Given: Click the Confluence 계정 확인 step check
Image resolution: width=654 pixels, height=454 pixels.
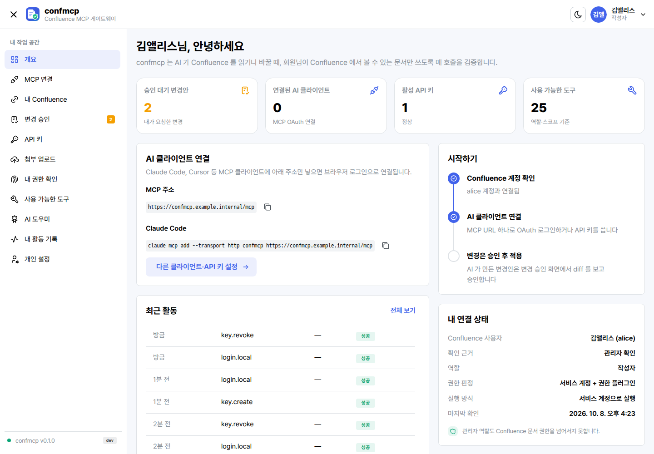Looking at the screenshot, I should pyautogui.click(x=454, y=178).
